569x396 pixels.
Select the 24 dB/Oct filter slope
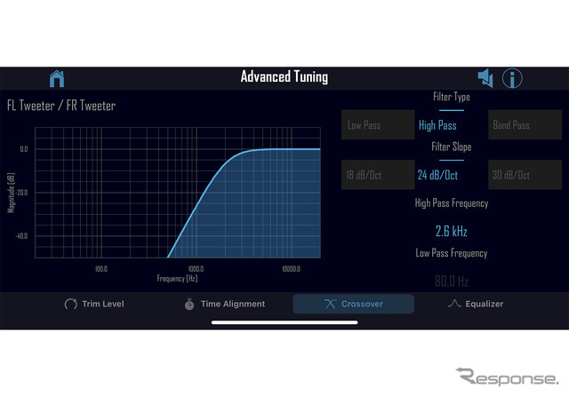437,175
